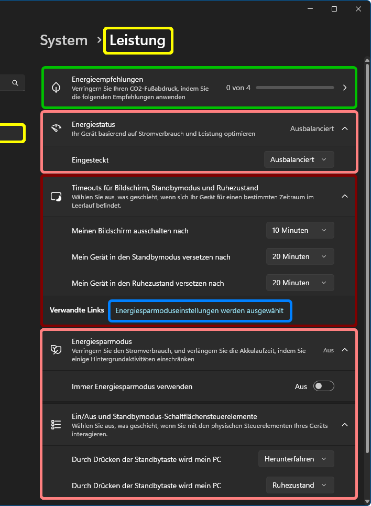Click the Leistung breadcrumb title
371x506 pixels.
(x=138, y=40)
